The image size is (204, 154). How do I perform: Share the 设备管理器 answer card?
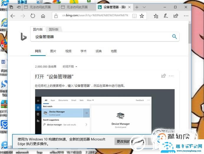point(164,76)
